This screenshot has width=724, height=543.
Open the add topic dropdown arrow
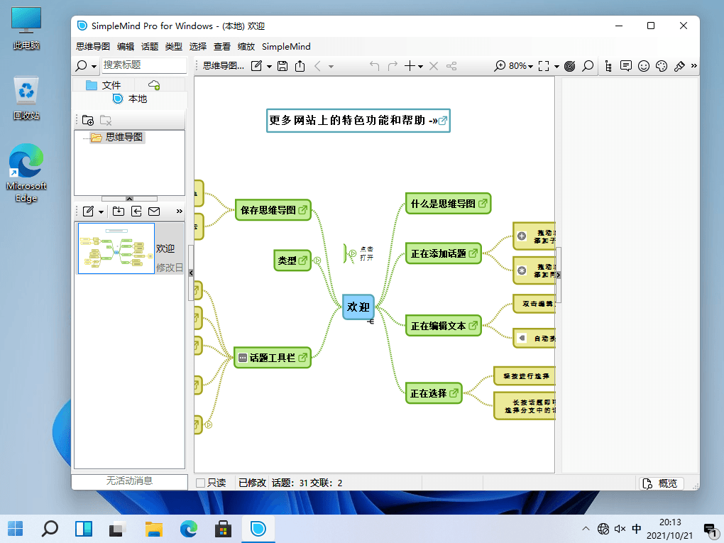[x=420, y=67]
